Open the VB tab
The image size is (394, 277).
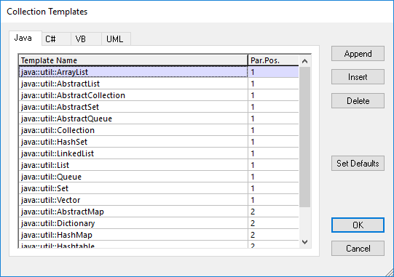tap(86, 39)
